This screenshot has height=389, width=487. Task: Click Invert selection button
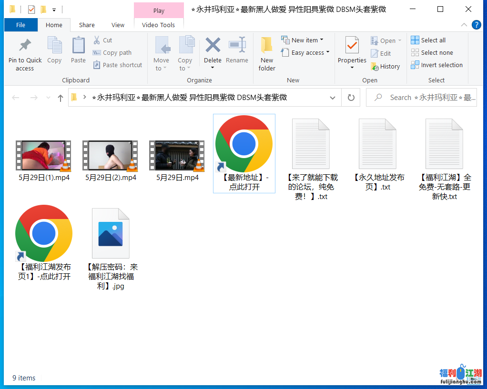coord(436,65)
